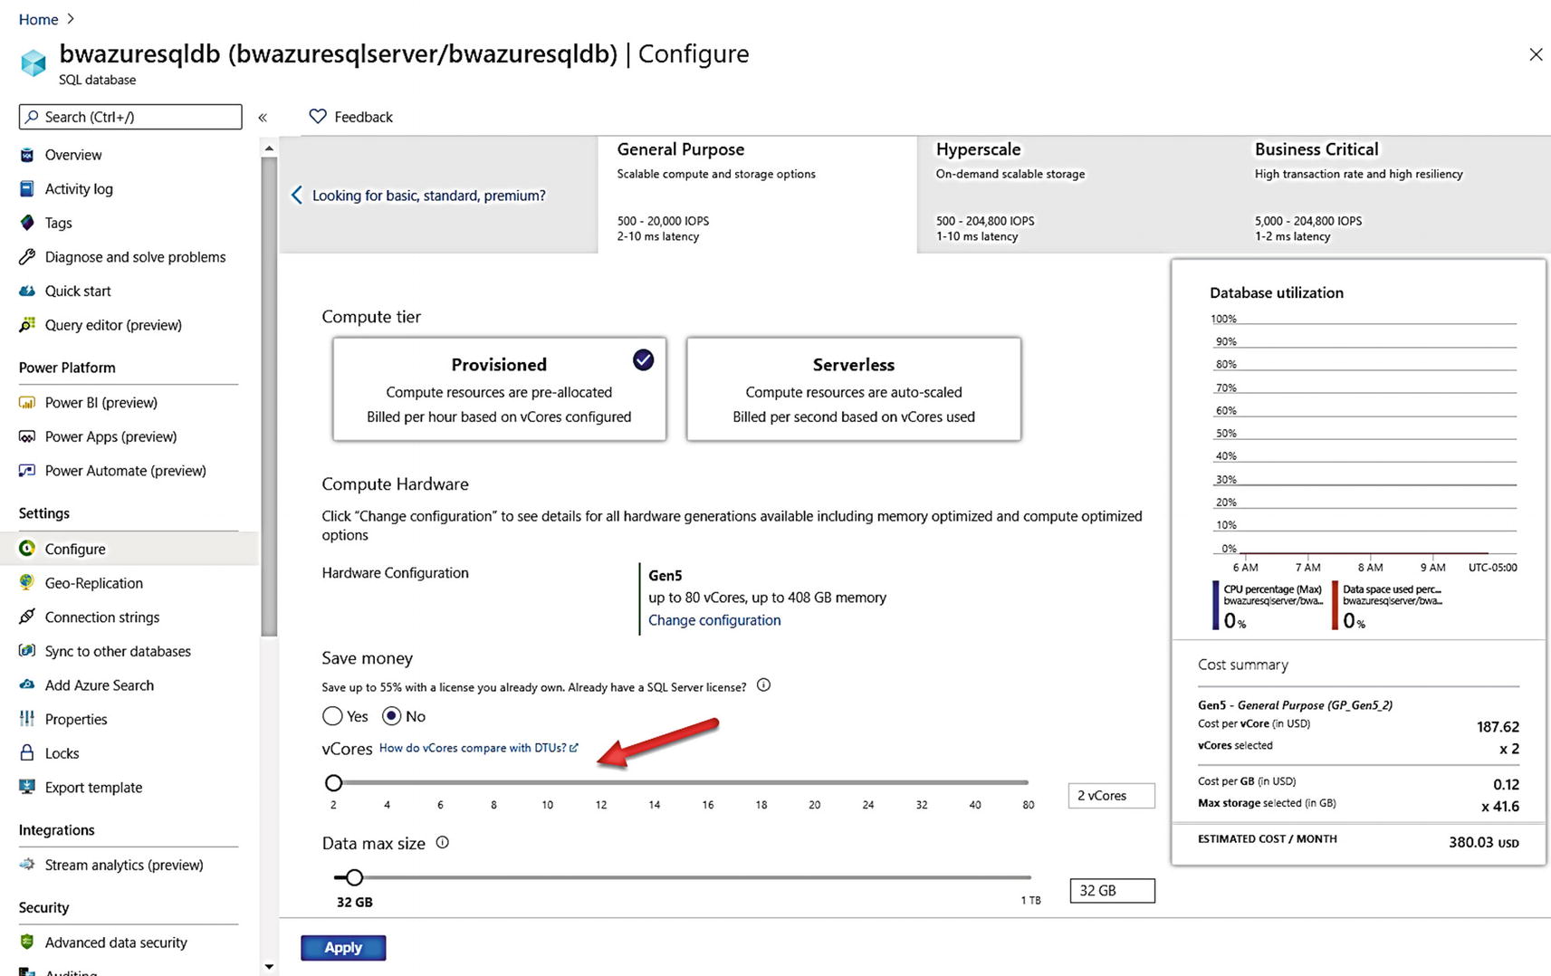Click the Locks padlock icon
This screenshot has height=976, width=1551.
point(27,753)
